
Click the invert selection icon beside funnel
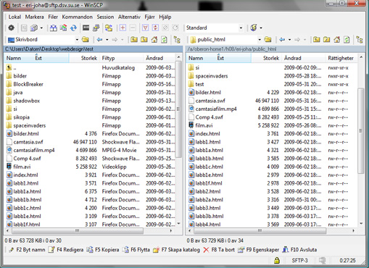155,28
